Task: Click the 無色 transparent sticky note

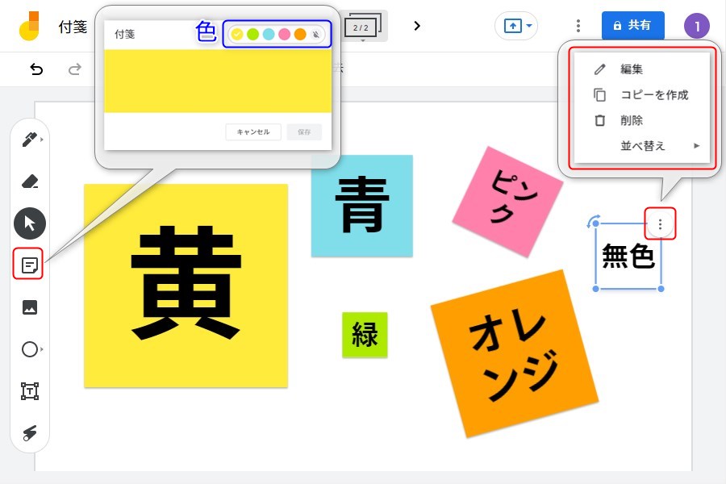Action: [628, 257]
